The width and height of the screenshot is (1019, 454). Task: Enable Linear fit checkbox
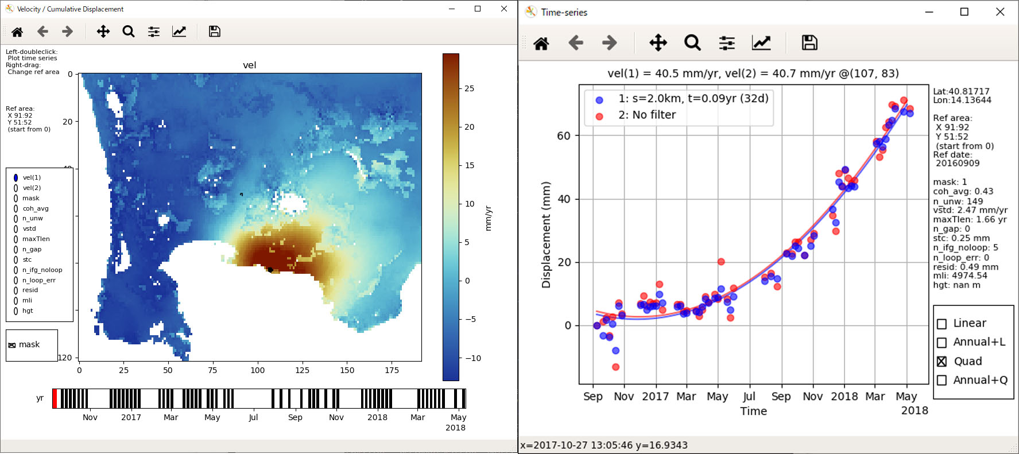point(941,324)
